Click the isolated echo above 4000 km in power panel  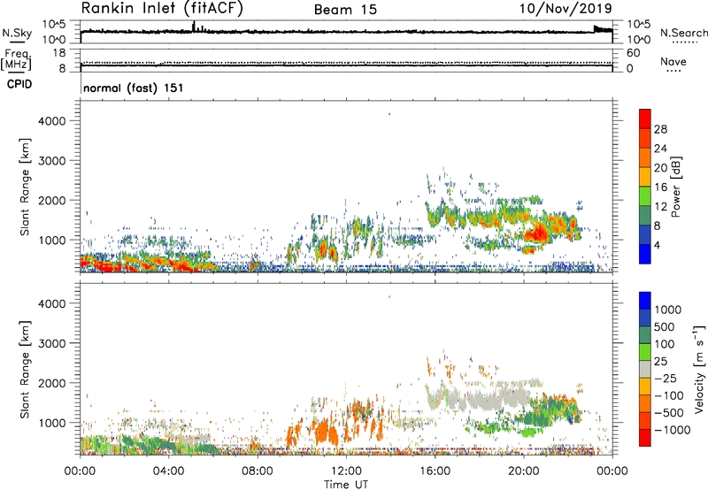[389, 114]
